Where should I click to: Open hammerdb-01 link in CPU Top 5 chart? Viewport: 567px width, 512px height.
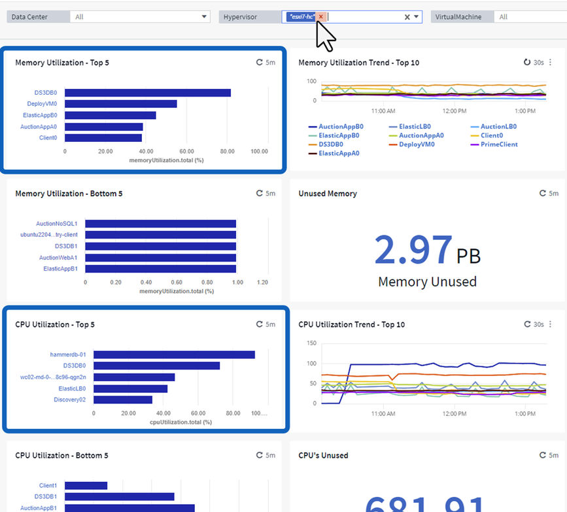[68, 354]
